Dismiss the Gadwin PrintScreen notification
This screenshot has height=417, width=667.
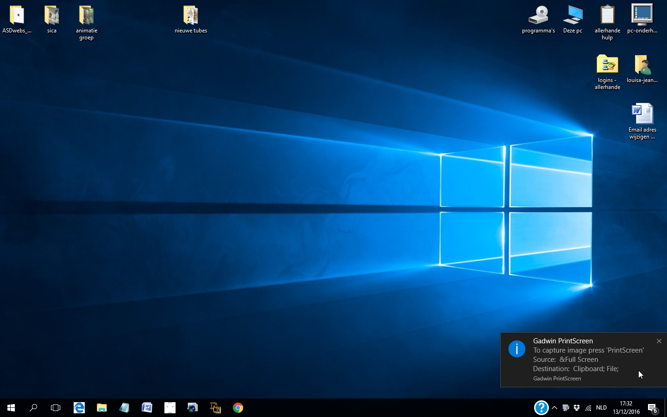(x=659, y=341)
